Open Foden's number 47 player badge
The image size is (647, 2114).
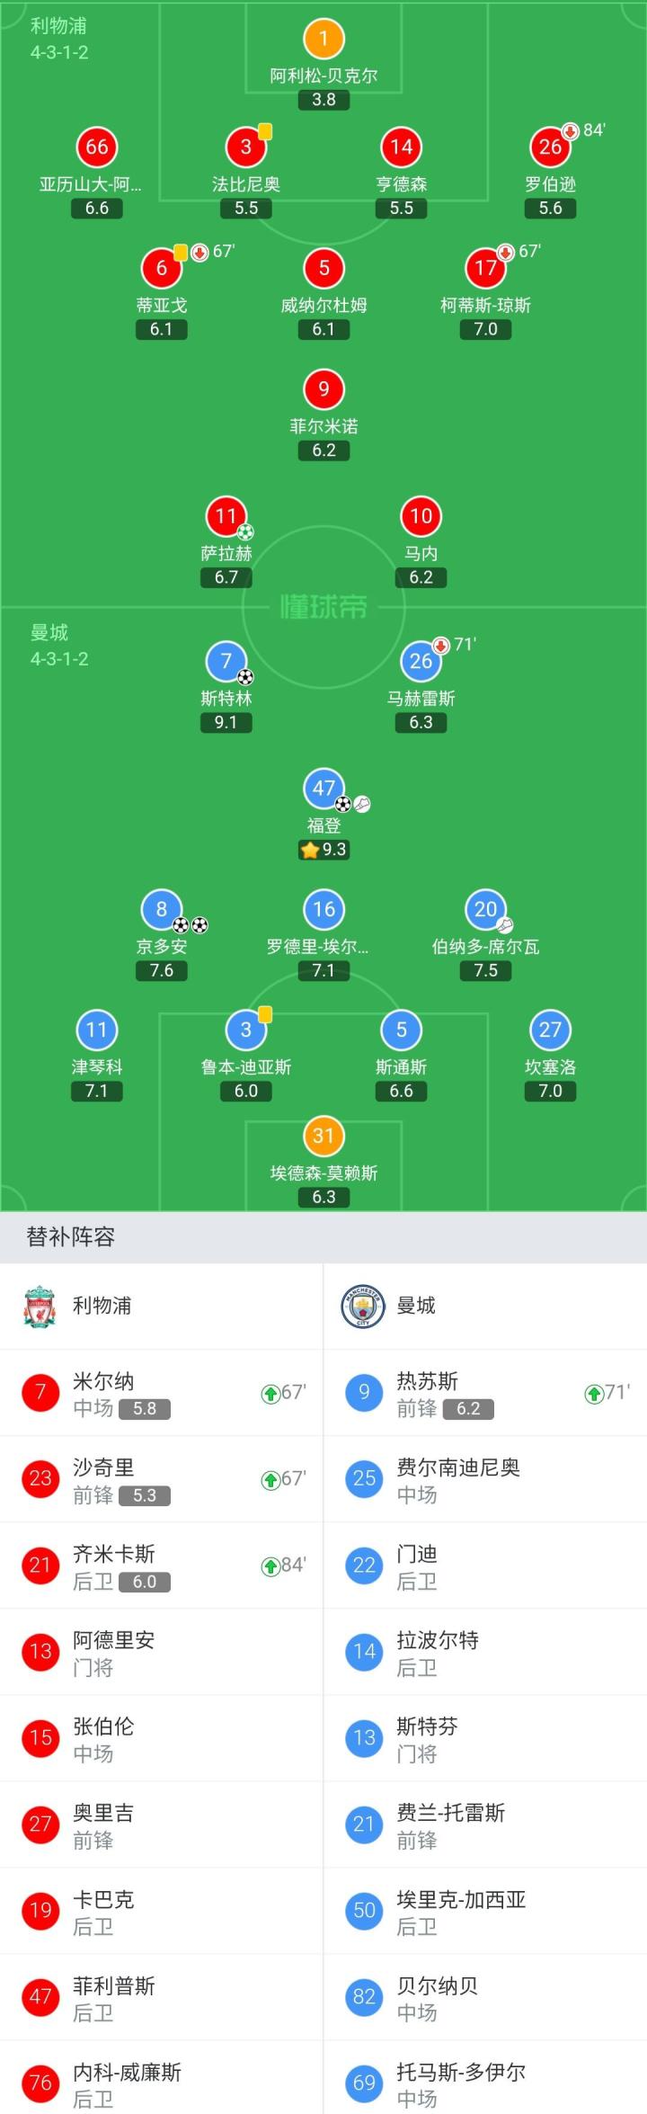323,788
